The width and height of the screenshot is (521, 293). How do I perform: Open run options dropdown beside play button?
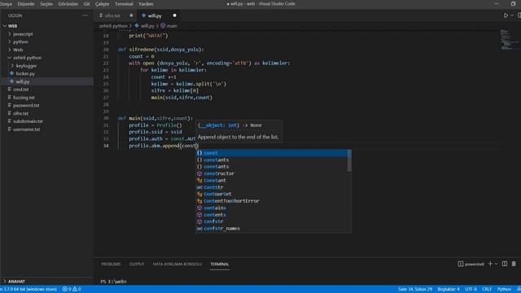pyautogui.click(x=512, y=15)
